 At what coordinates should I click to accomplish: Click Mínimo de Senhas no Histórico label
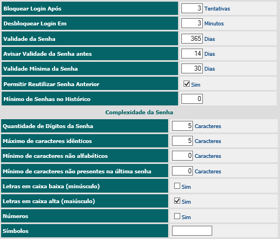[x=47, y=99]
